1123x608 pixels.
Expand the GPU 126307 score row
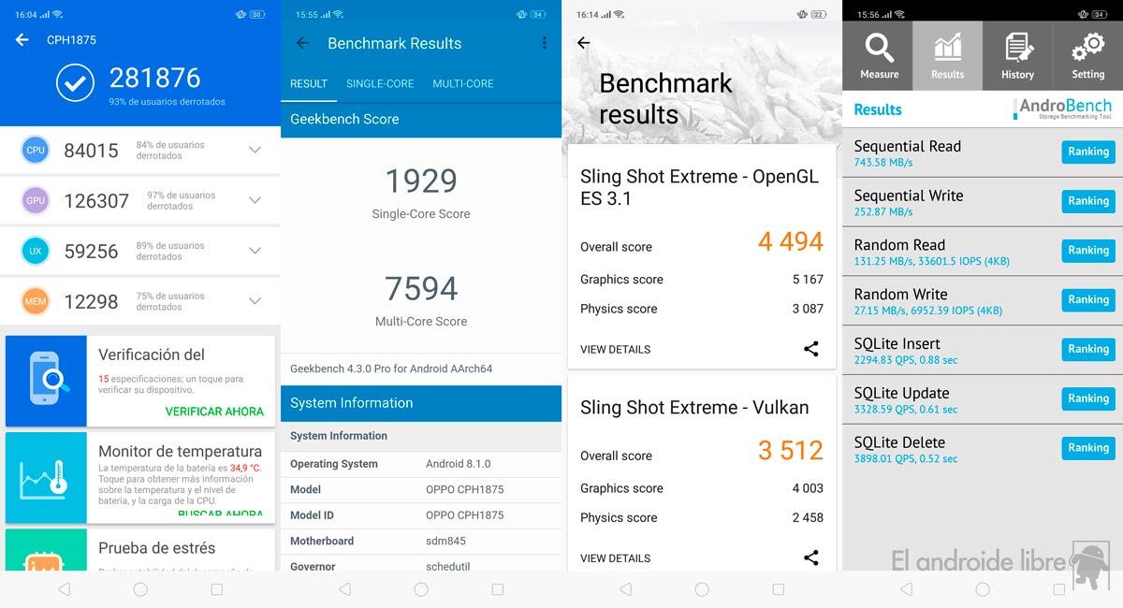tap(255, 200)
